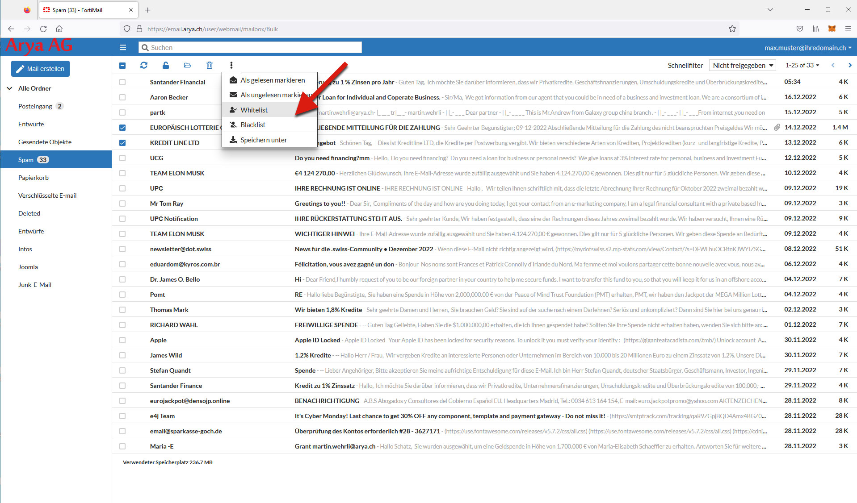This screenshot has height=503, width=857.
Task: Click the MetaMask fox extension icon
Action: (832, 29)
